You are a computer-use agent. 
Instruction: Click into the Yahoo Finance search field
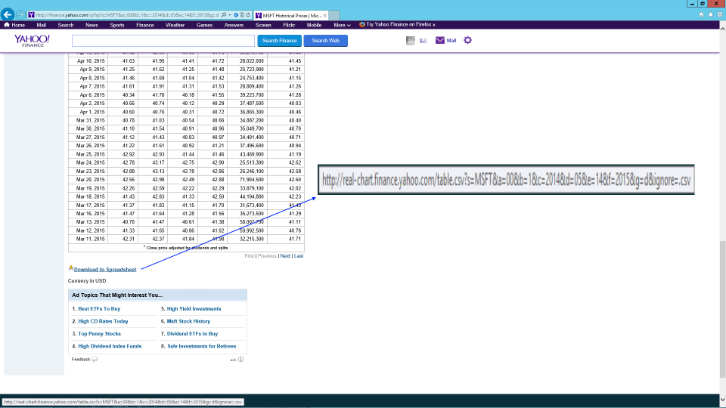click(x=163, y=41)
